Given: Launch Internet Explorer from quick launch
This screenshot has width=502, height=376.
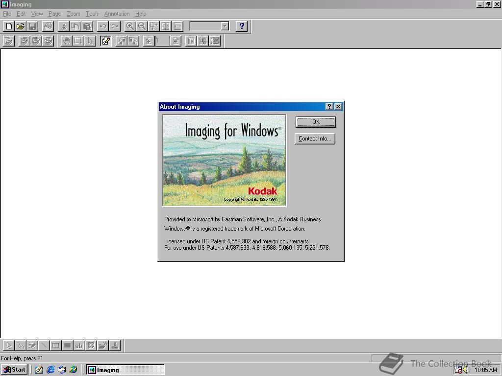Looking at the screenshot, I should click(x=50, y=370).
